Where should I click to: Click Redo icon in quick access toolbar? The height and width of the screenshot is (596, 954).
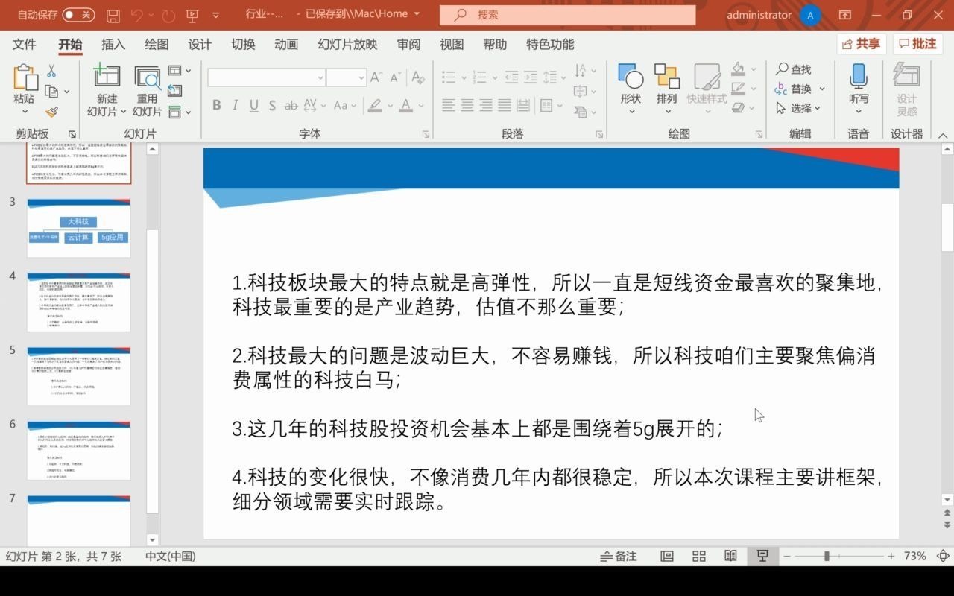pos(168,15)
